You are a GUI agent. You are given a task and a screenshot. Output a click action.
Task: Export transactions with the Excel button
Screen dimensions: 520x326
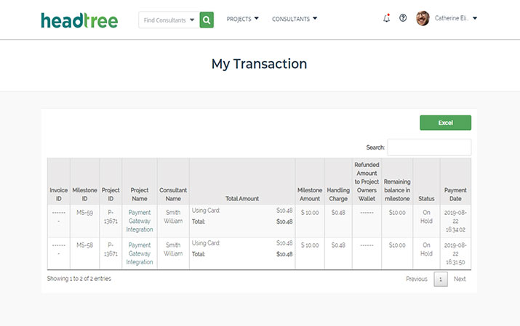[445, 123]
